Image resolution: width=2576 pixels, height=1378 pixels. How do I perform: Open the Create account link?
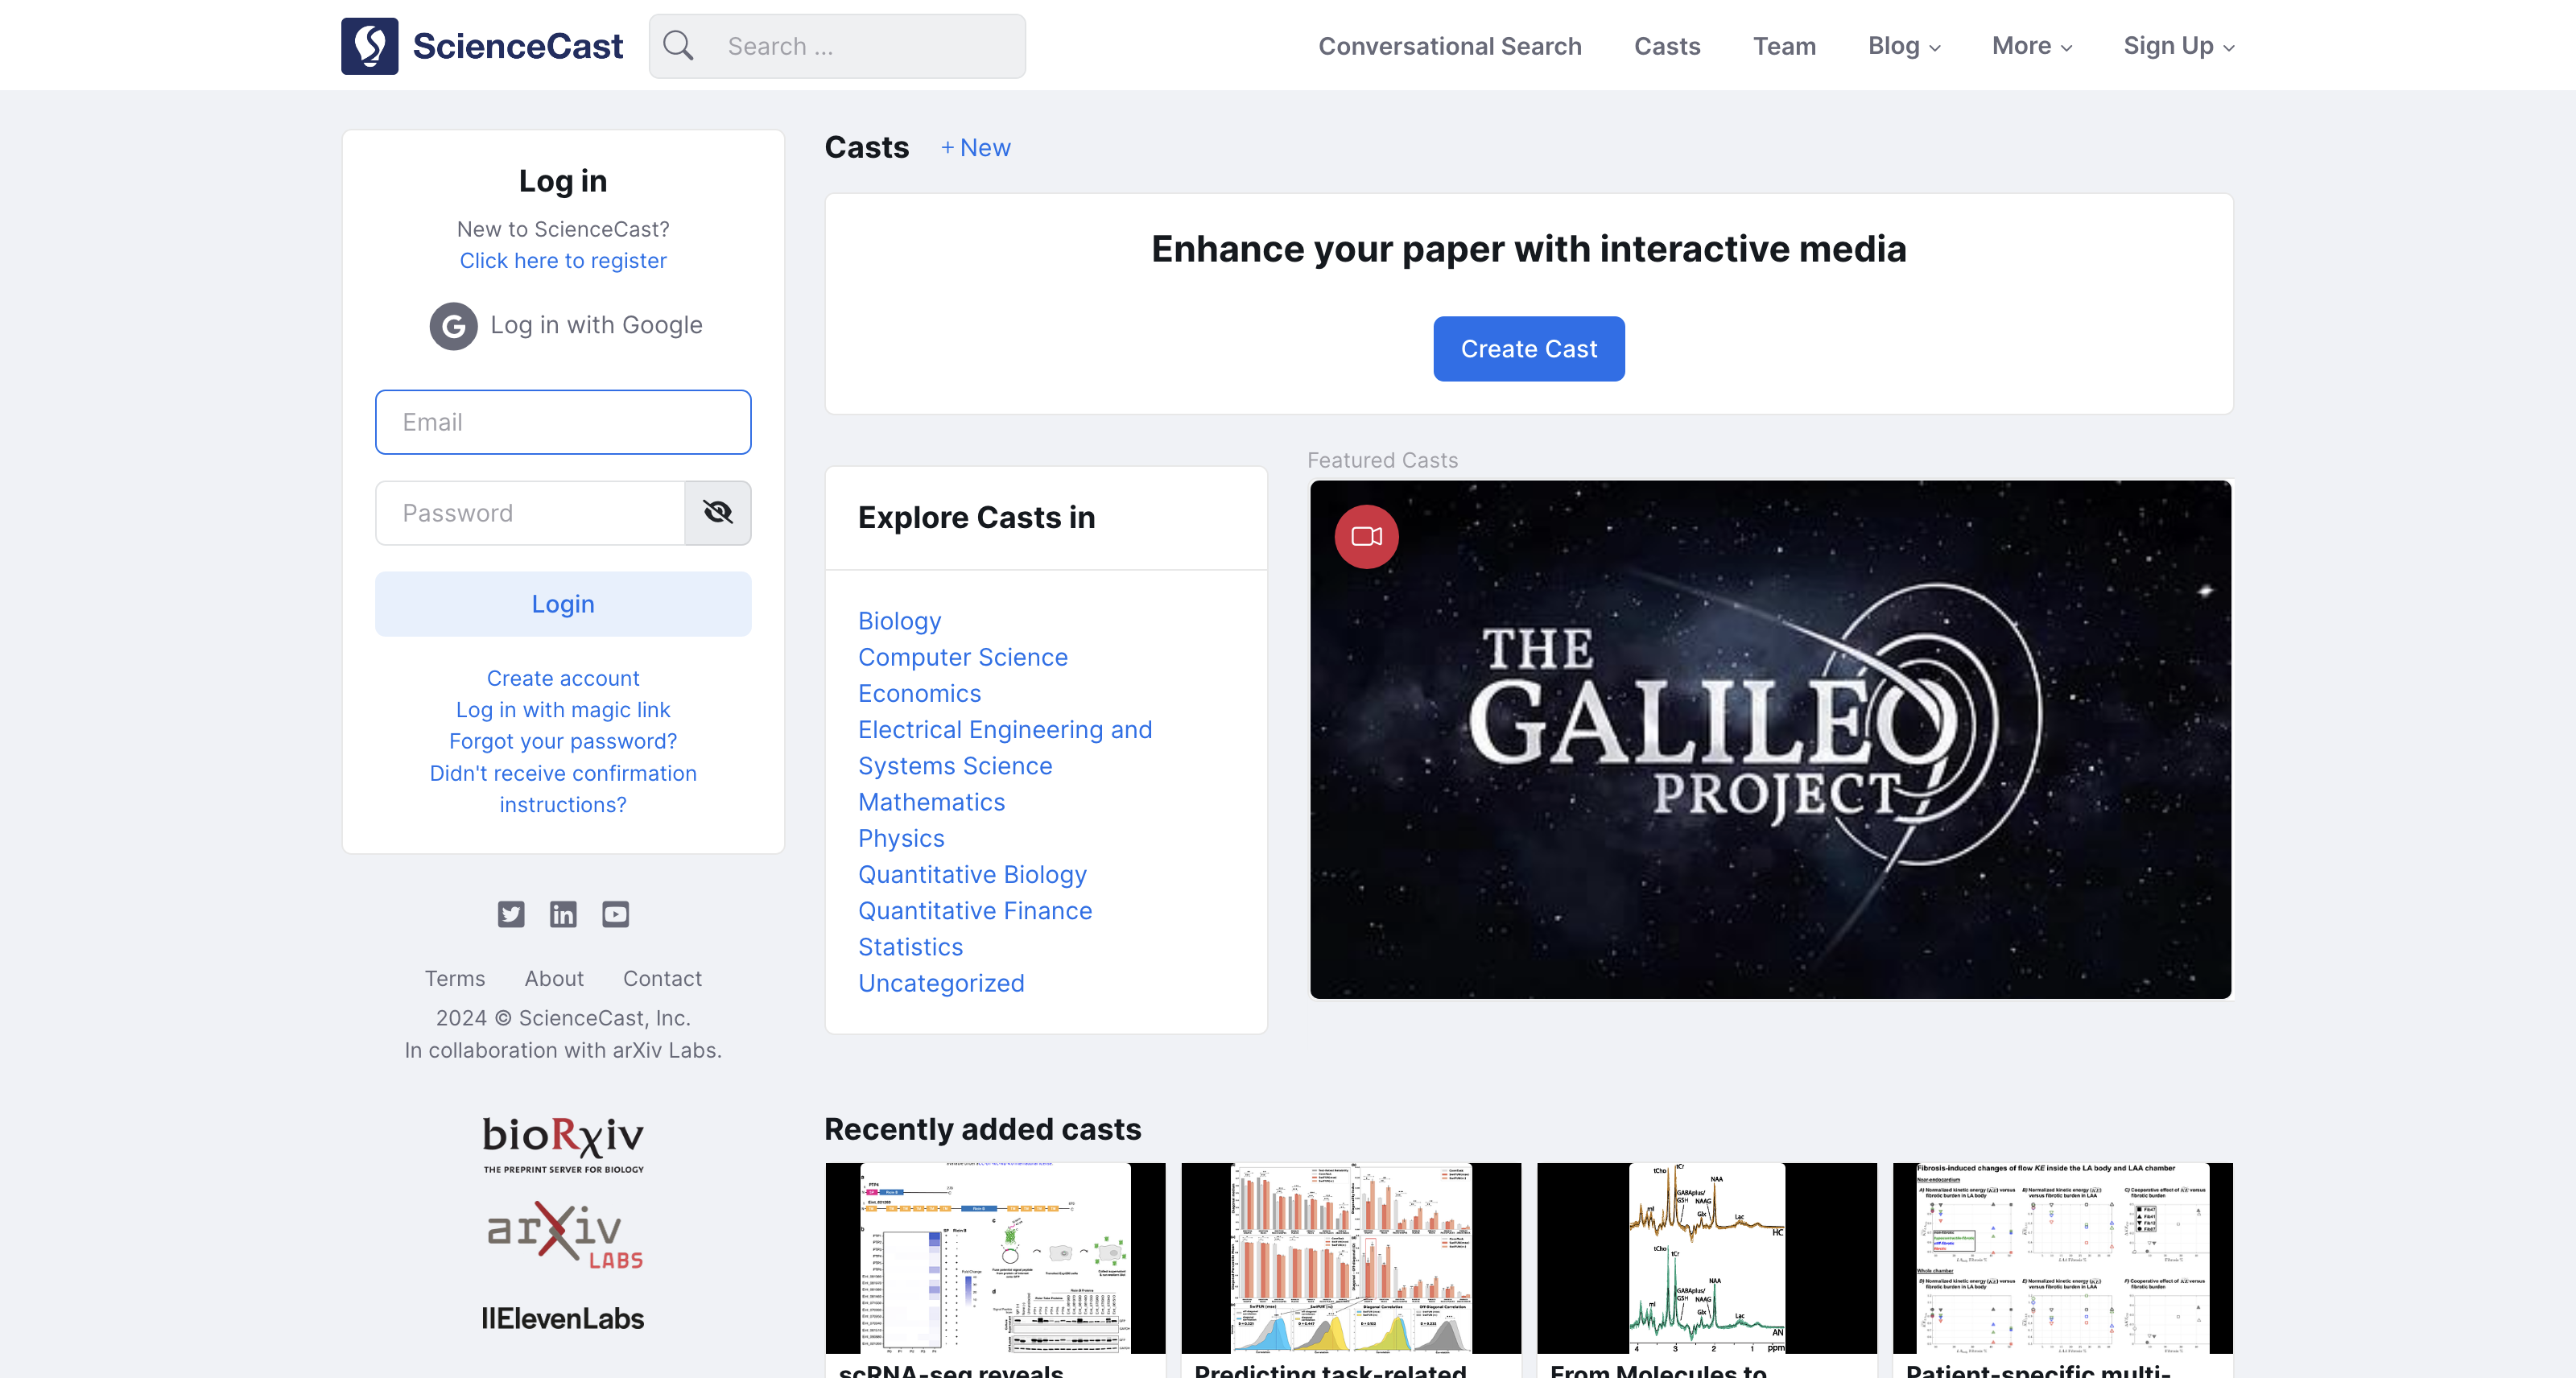click(563, 678)
